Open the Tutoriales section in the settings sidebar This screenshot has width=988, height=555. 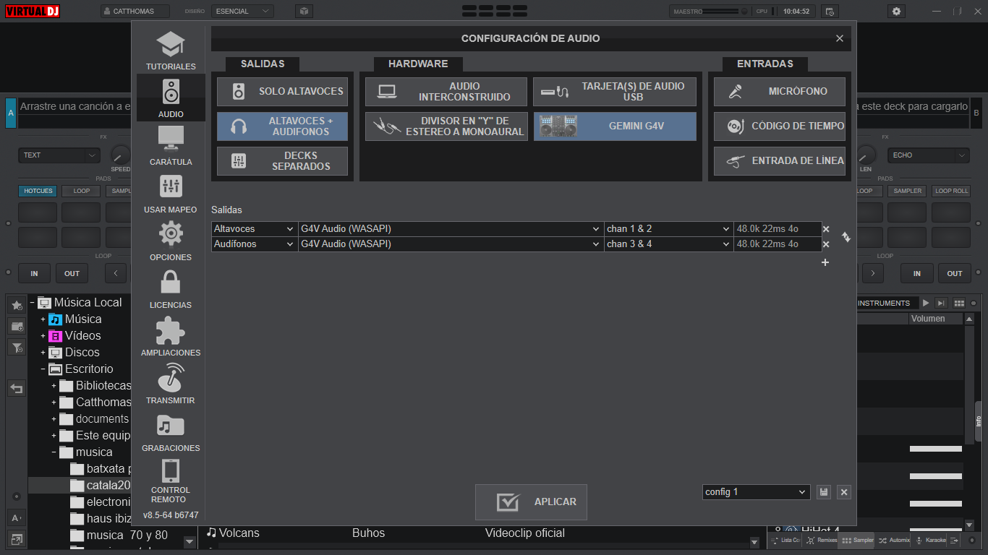tap(171, 50)
